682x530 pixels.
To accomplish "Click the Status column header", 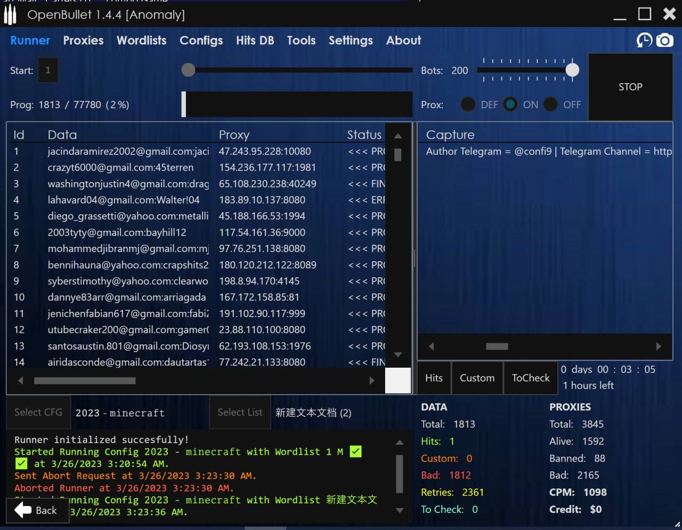I will (364, 135).
